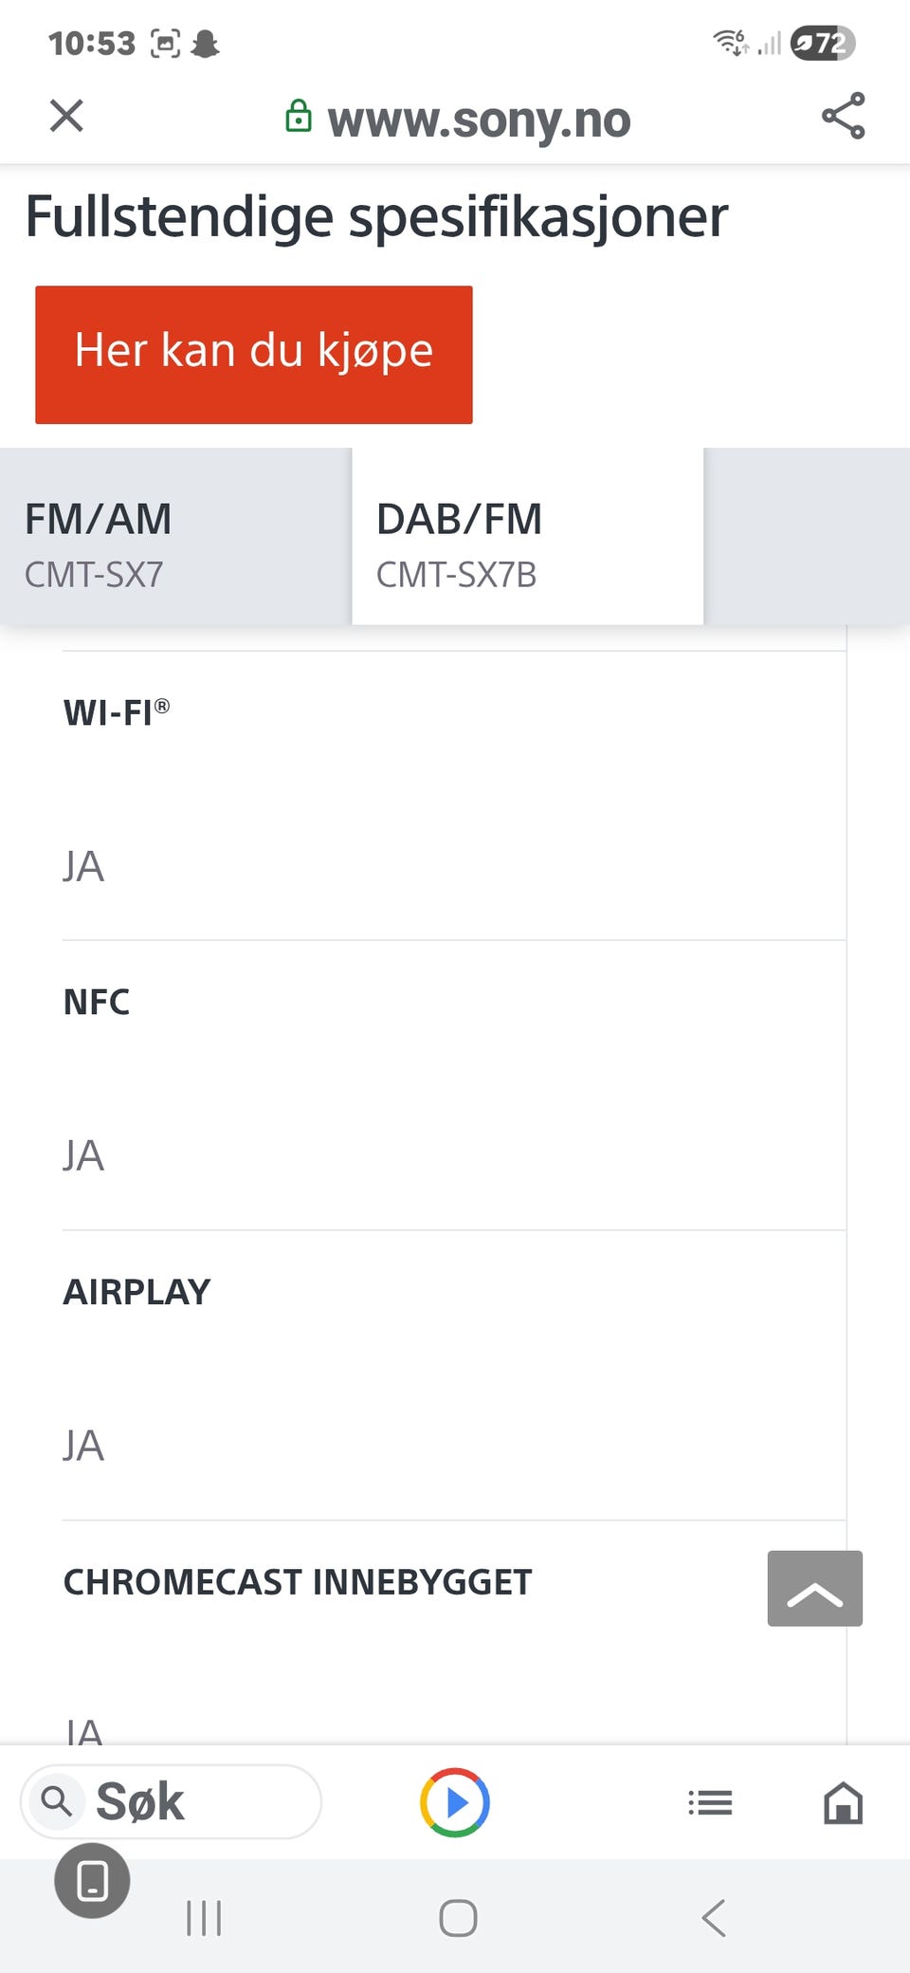Tap the Søk search field
Image resolution: width=910 pixels, height=1973 pixels.
pyautogui.click(x=171, y=1801)
